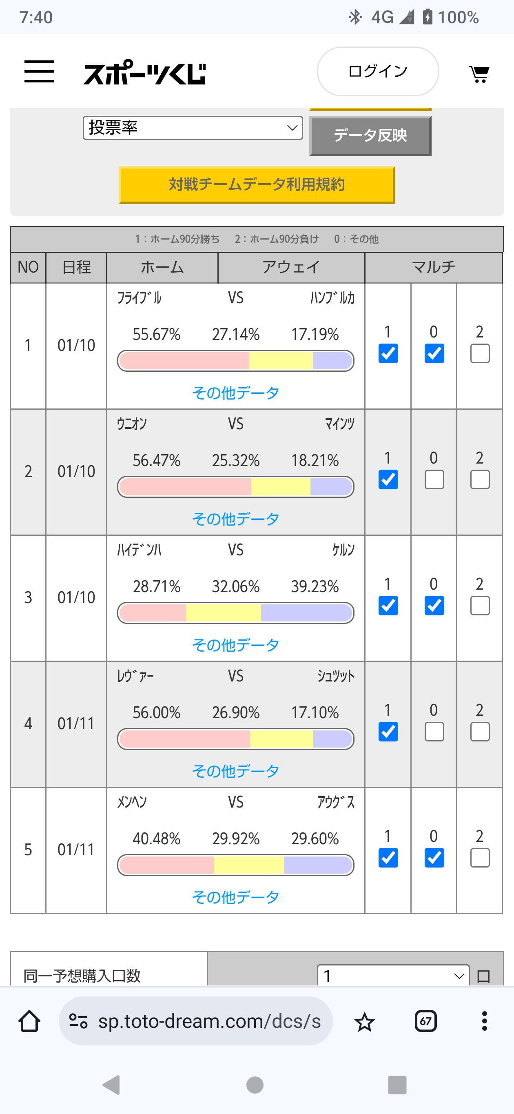Open その他データ for match 4
The image size is (514, 1114).
point(236,771)
